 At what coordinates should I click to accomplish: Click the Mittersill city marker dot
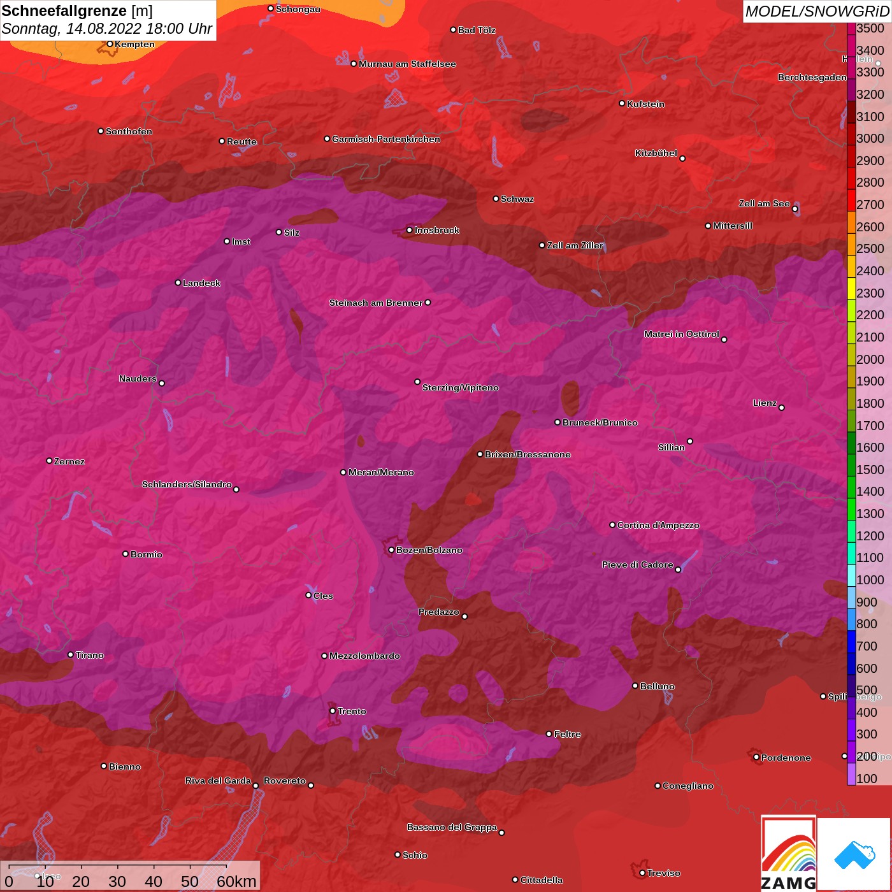[x=708, y=226]
